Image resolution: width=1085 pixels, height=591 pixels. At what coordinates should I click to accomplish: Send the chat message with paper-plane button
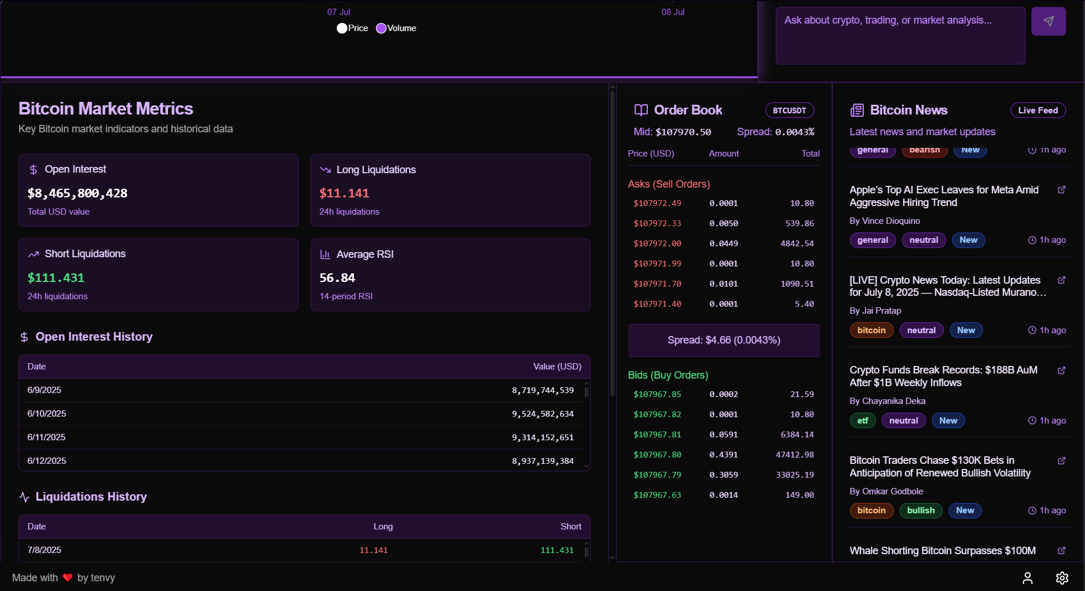(x=1048, y=21)
